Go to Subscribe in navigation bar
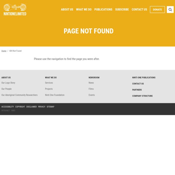 click(122, 10)
